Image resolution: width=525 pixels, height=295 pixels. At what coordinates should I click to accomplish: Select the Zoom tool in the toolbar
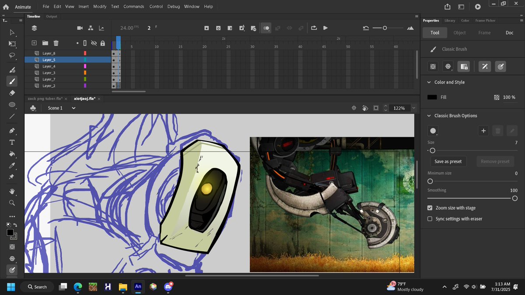coord(12,203)
